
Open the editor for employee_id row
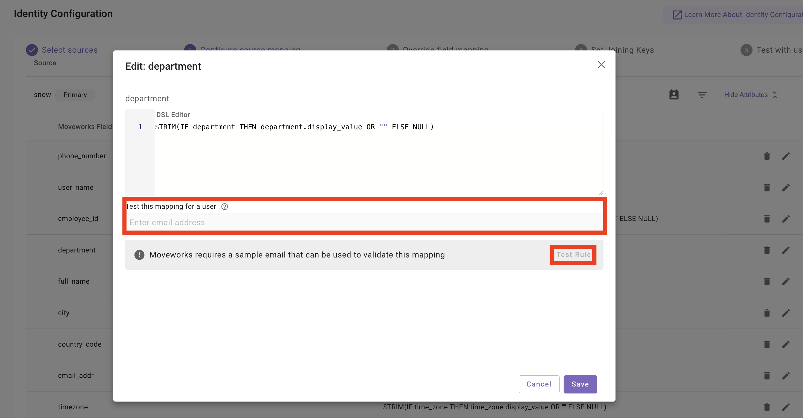(786, 219)
